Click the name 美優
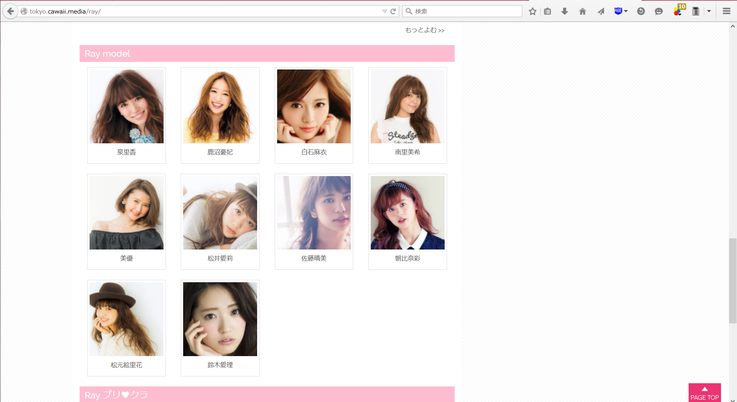Viewport: 737px width, 402px height. pos(126,258)
